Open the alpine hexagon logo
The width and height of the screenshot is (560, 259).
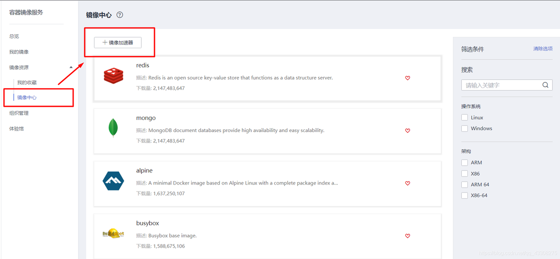pyautogui.click(x=113, y=181)
